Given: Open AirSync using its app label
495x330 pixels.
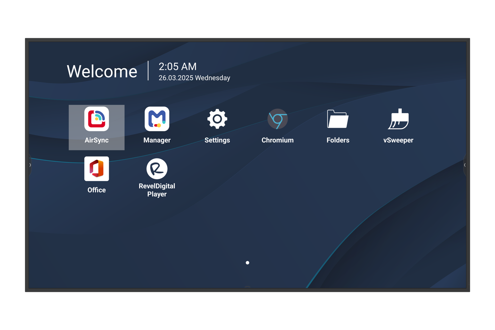Looking at the screenshot, I should tap(96, 140).
